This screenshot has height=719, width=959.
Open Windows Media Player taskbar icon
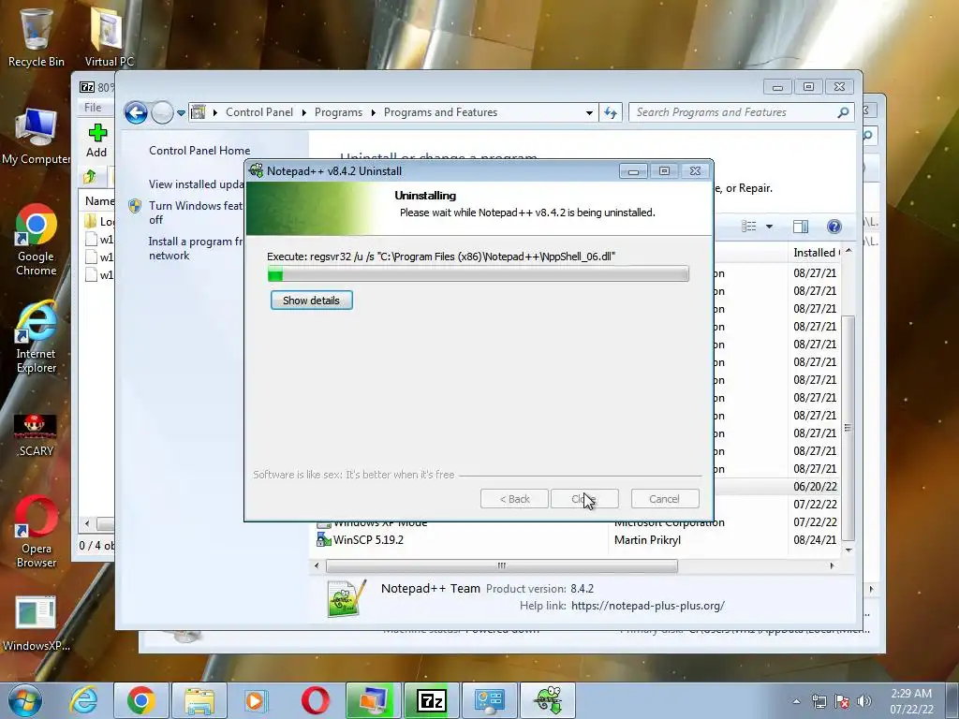pyautogui.click(x=257, y=700)
